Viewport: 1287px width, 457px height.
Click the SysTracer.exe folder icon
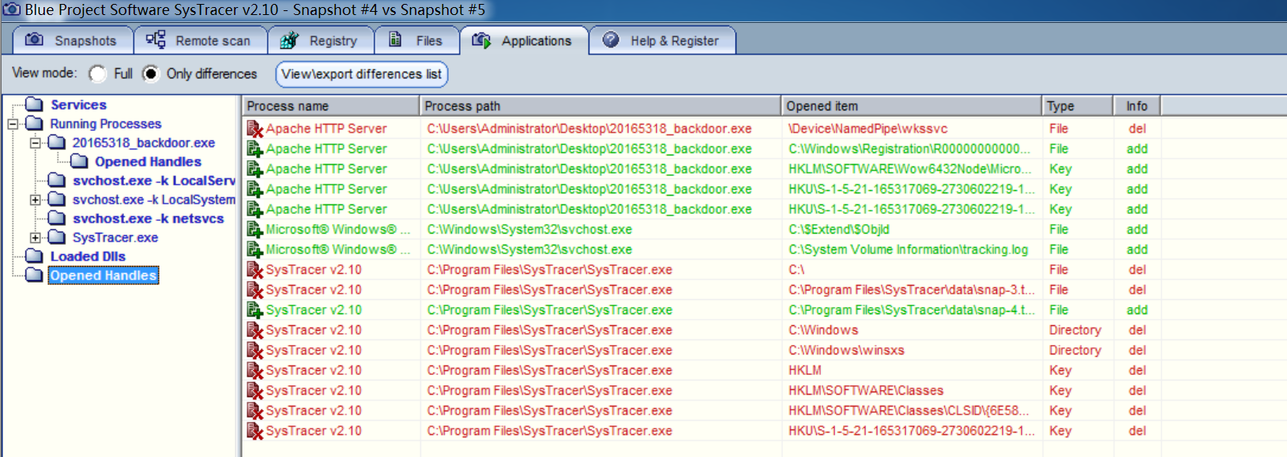pos(57,237)
